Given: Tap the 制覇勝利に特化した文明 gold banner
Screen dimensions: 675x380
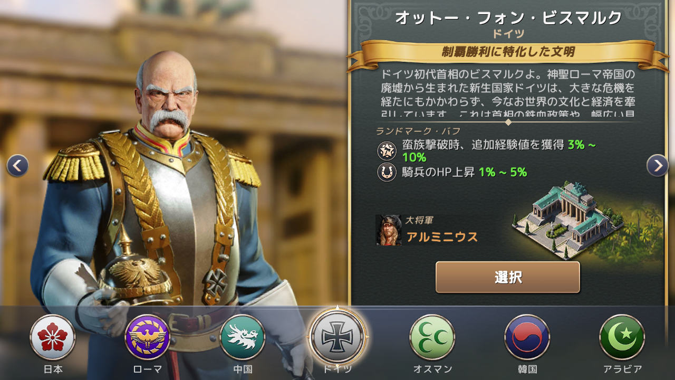Looking at the screenshot, I should (508, 52).
